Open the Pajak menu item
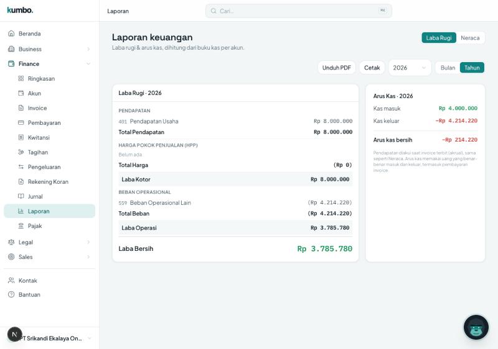This screenshot has height=349, width=498. (50, 226)
